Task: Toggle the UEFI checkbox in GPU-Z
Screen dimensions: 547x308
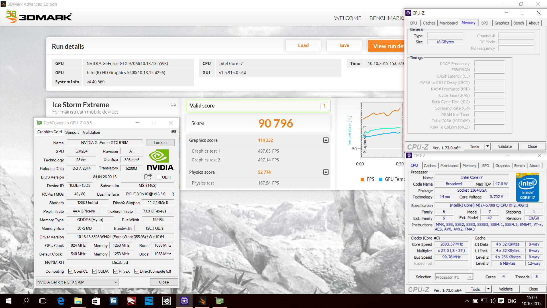Action: coord(159,177)
